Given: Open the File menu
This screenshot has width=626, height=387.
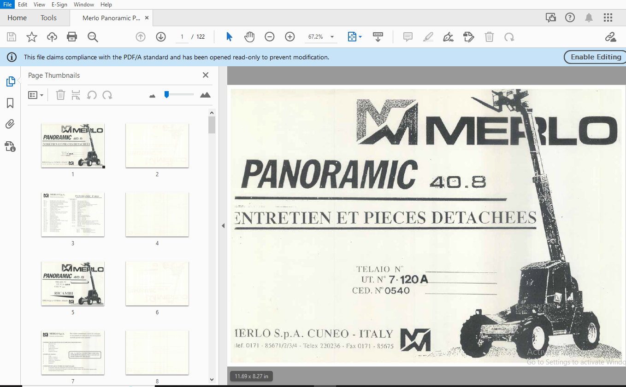Looking at the screenshot, I should [x=7, y=4].
